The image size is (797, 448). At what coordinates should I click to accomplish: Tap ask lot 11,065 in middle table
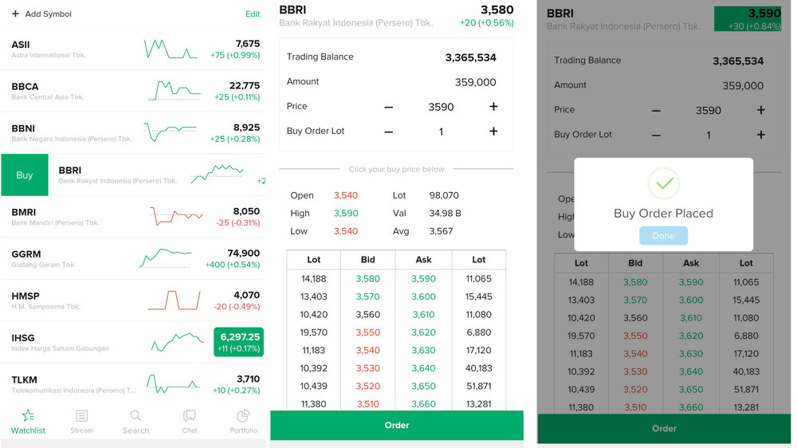coord(479,279)
